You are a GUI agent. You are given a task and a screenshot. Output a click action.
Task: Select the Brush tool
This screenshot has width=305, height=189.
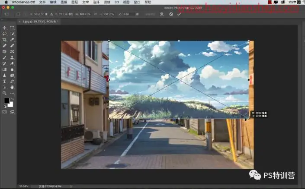tap(4, 57)
